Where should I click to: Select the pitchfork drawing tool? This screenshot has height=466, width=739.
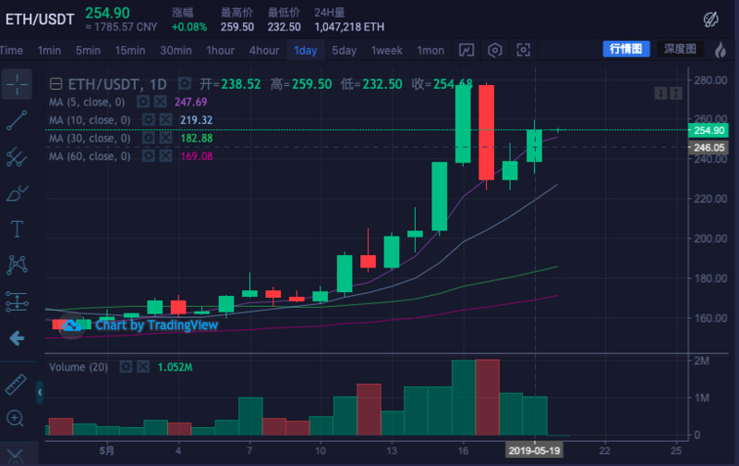coord(17,157)
